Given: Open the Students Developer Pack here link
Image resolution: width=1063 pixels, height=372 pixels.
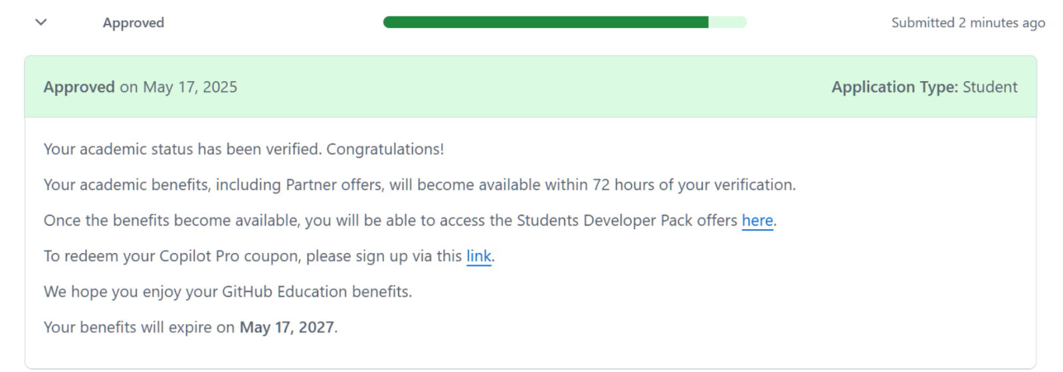Looking at the screenshot, I should pyautogui.click(x=757, y=221).
